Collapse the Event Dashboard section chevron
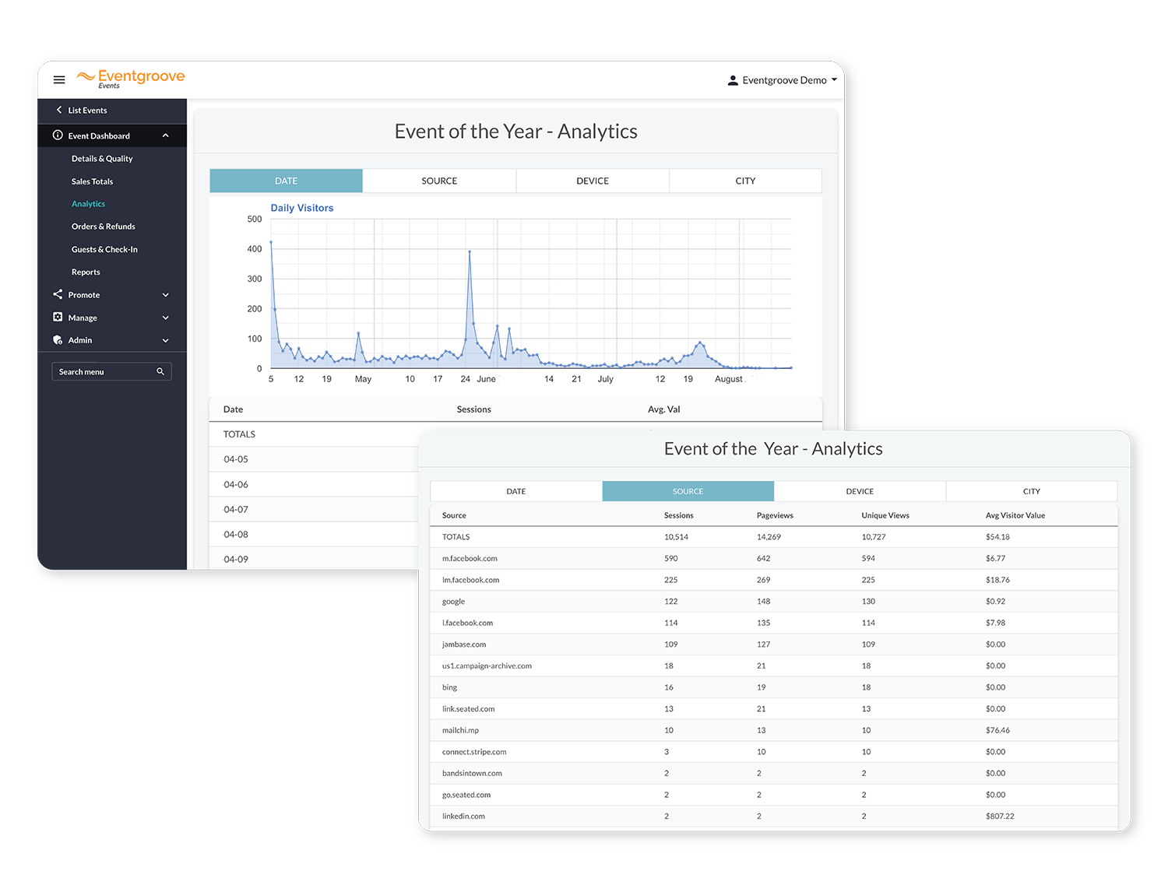Image resolution: width=1168 pixels, height=892 pixels. 165,135
